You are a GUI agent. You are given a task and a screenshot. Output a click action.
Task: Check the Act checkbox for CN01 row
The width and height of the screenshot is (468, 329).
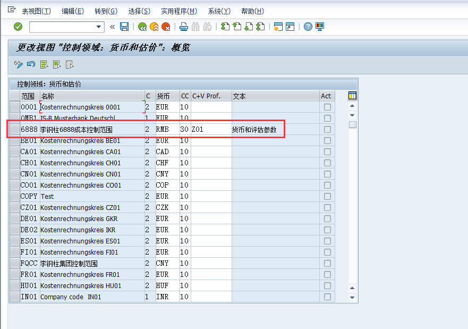tap(326, 174)
